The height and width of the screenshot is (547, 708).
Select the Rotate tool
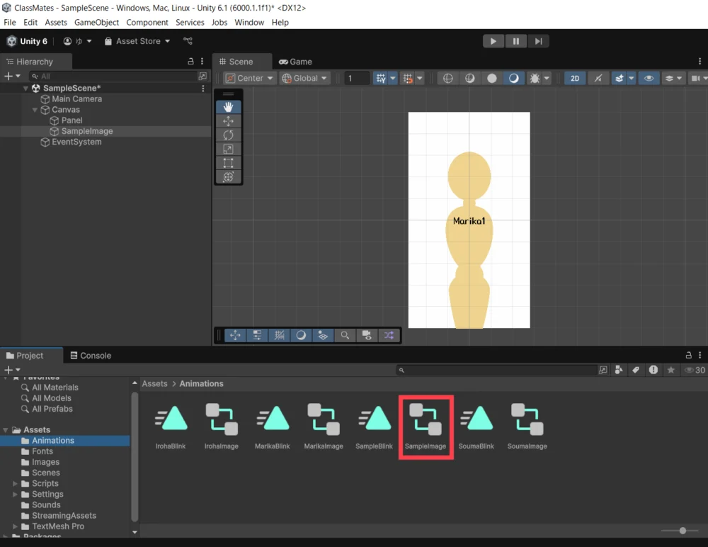click(228, 135)
